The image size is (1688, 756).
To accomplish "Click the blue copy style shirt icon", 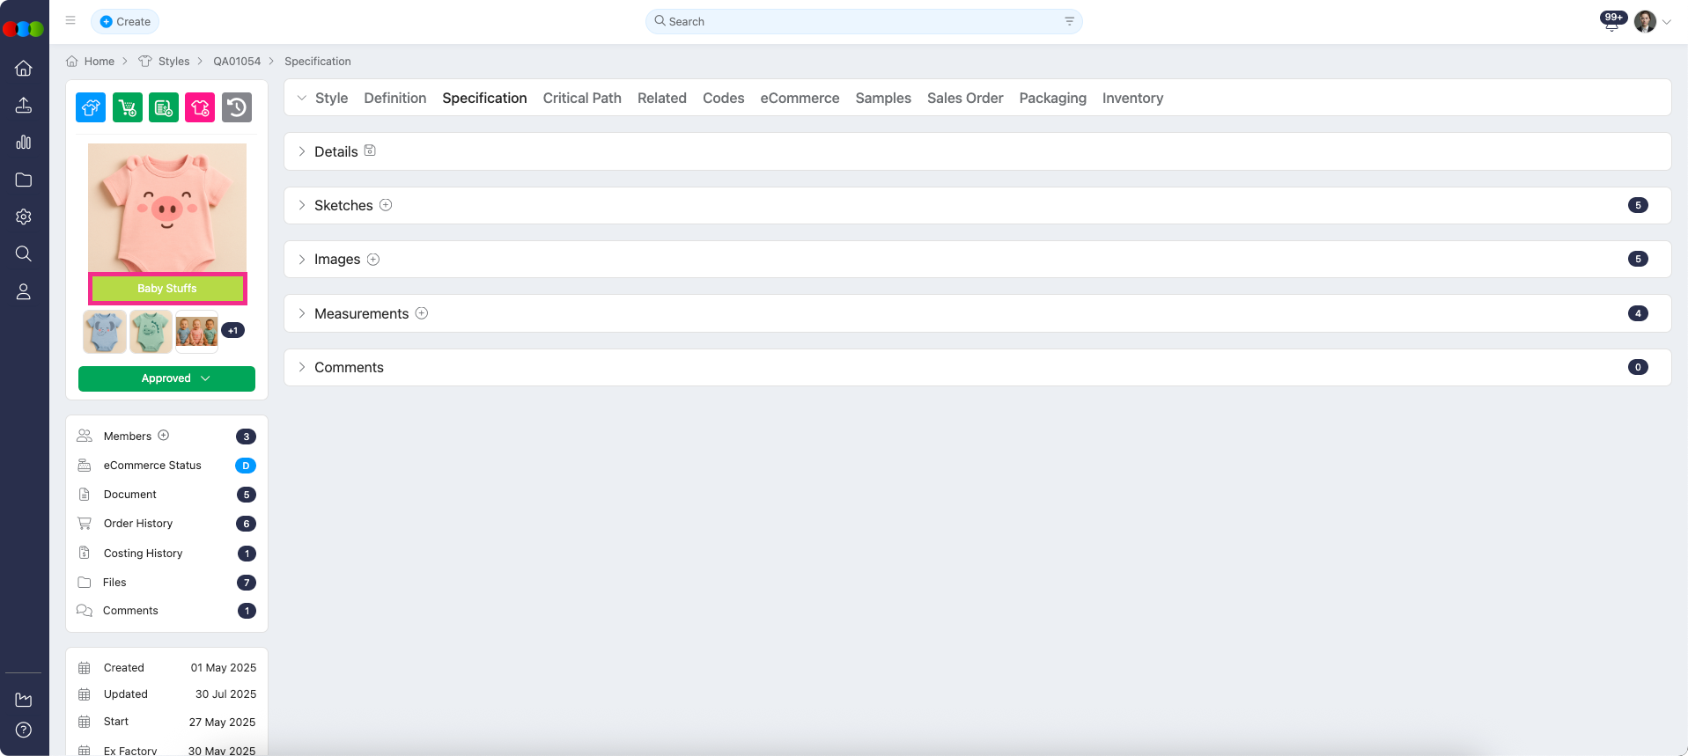I will point(91,107).
